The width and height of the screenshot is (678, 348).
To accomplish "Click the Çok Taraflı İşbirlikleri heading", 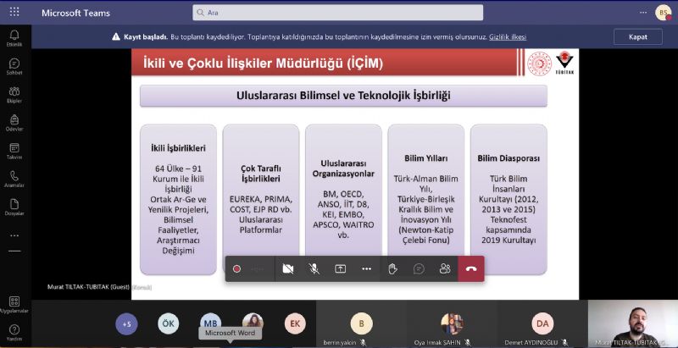I will 261,174.
